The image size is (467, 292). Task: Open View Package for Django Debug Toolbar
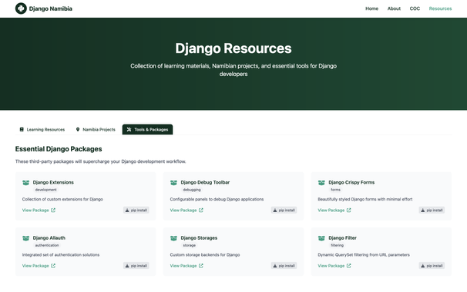[x=186, y=211]
